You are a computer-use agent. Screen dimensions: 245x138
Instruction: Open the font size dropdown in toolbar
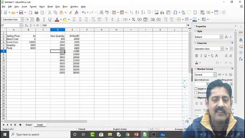tap(32, 20)
